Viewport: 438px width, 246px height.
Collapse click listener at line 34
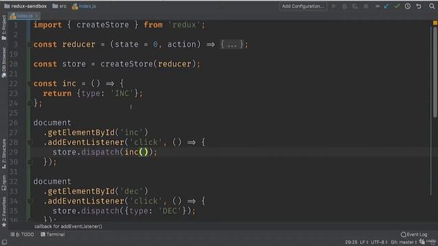29,201
